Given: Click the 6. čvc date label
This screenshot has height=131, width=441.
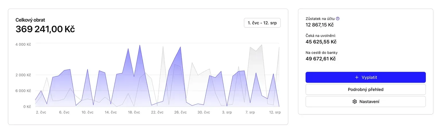Looking at the screenshot, I should pyautogui.click(x=64, y=112).
